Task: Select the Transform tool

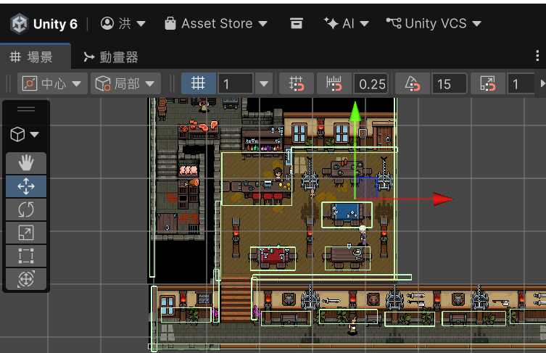Action: click(x=26, y=279)
